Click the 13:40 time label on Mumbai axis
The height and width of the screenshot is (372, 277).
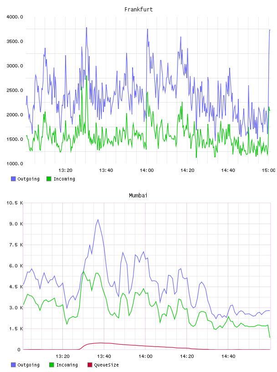(104, 356)
